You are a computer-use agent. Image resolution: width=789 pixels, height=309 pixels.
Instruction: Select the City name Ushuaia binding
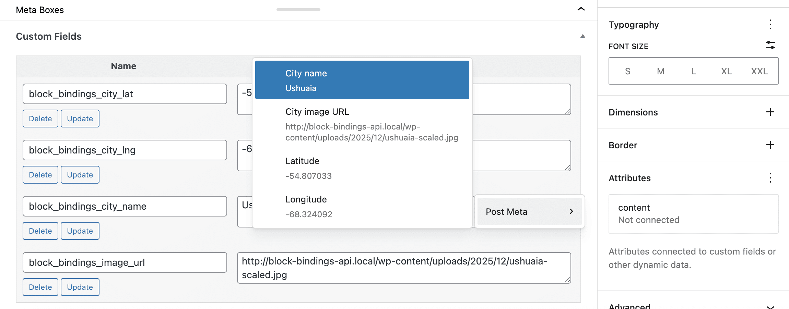click(x=362, y=80)
